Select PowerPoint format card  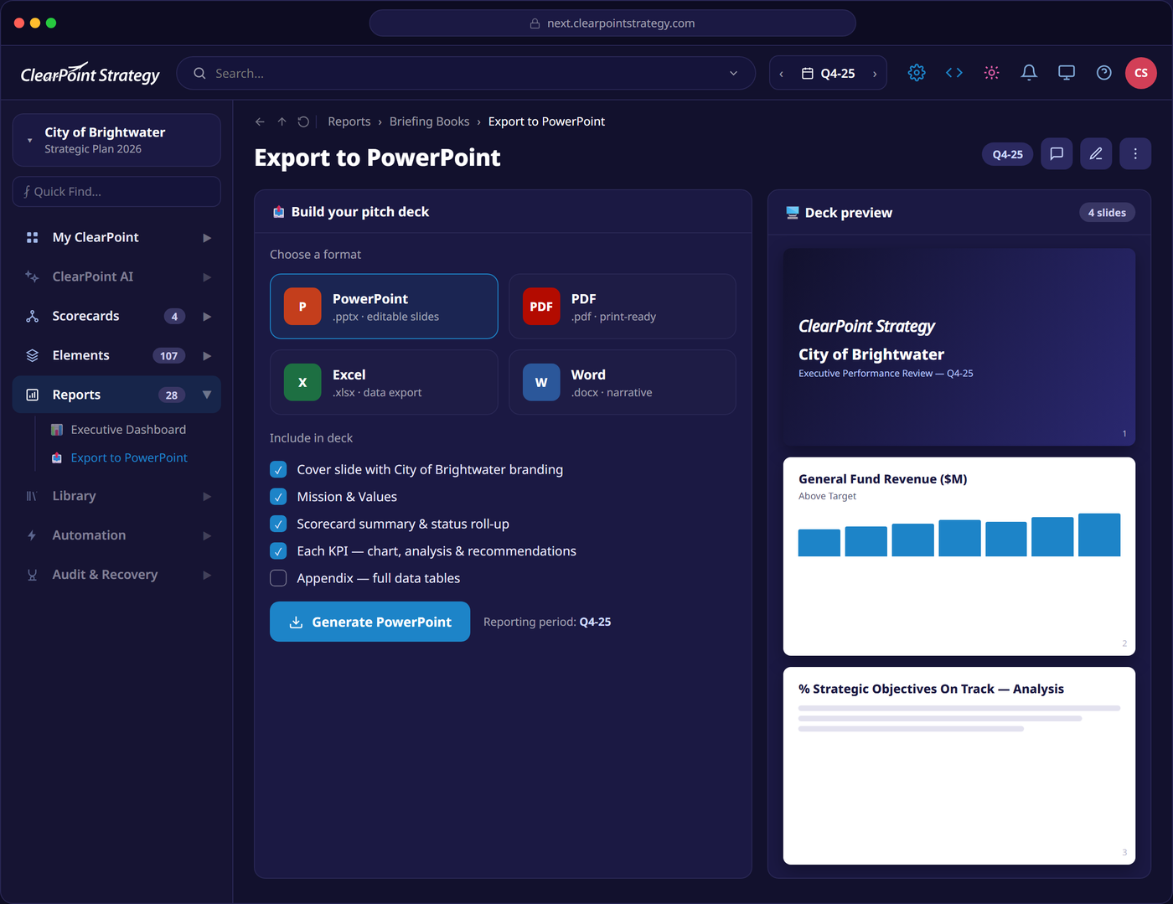pos(384,307)
